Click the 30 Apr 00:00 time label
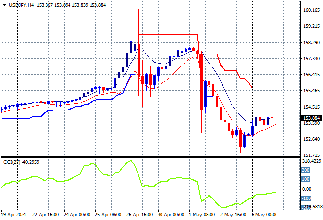Viewport: 323px width, 220px height. 171,215
